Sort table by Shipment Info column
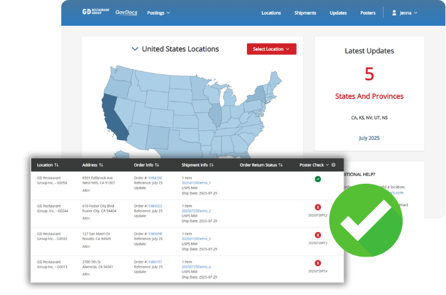446x295 pixels. 197,165
